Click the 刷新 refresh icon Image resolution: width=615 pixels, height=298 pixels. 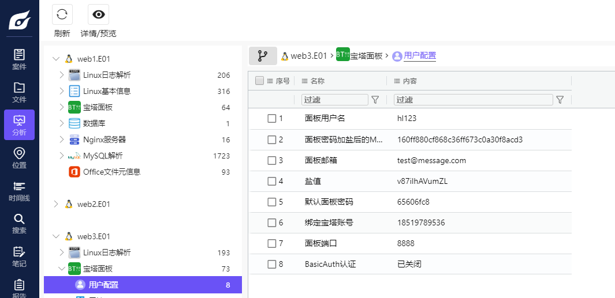click(62, 15)
